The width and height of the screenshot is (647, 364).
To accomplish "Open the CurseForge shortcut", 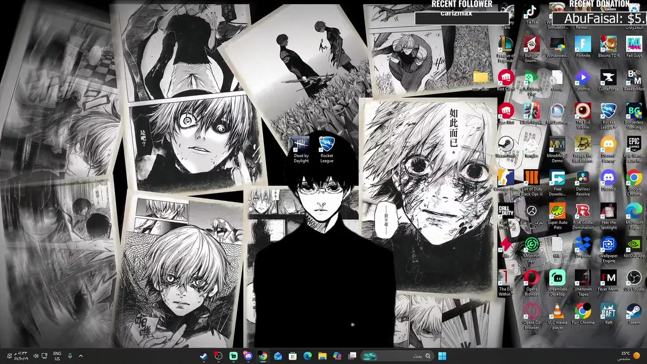I will (608, 80).
